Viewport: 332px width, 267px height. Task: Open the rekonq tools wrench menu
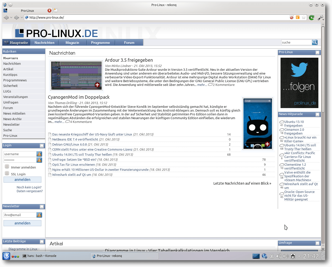pos(321,17)
